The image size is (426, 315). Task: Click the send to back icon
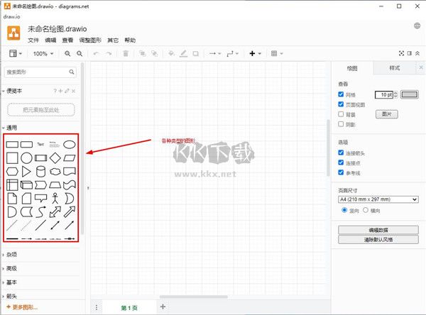pyautogui.click(x=154, y=53)
